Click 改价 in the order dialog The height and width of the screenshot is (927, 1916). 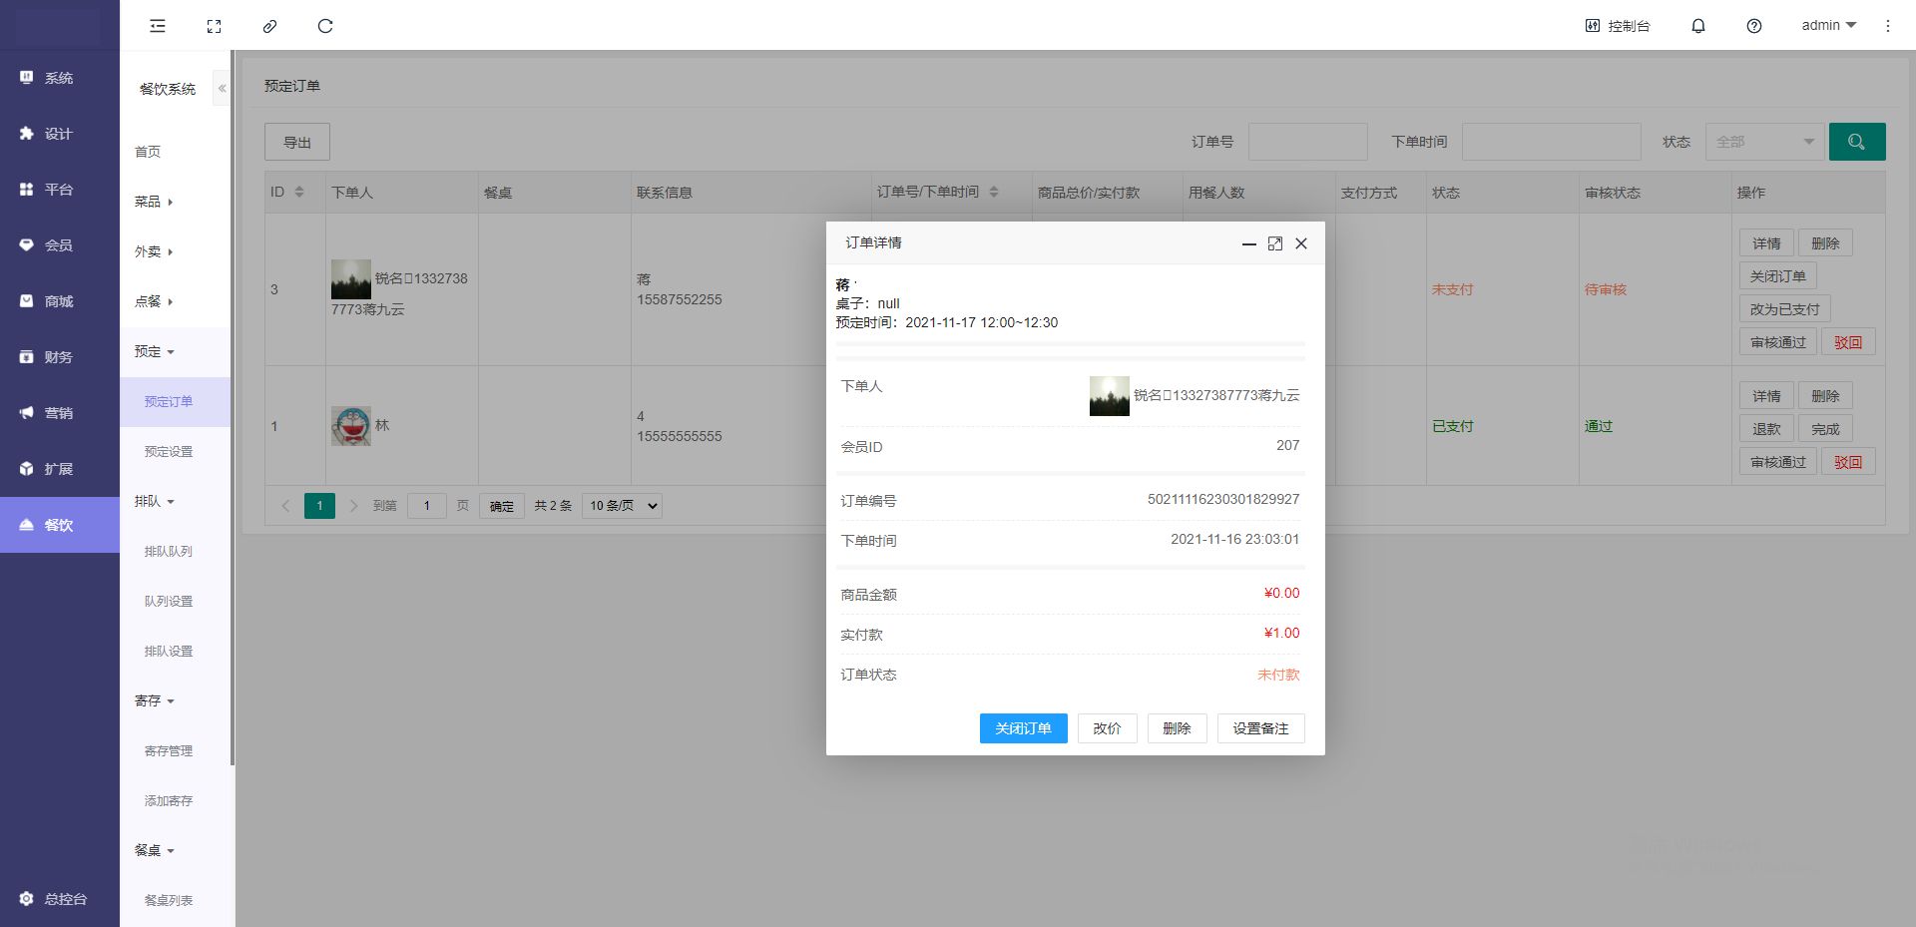pos(1107,728)
